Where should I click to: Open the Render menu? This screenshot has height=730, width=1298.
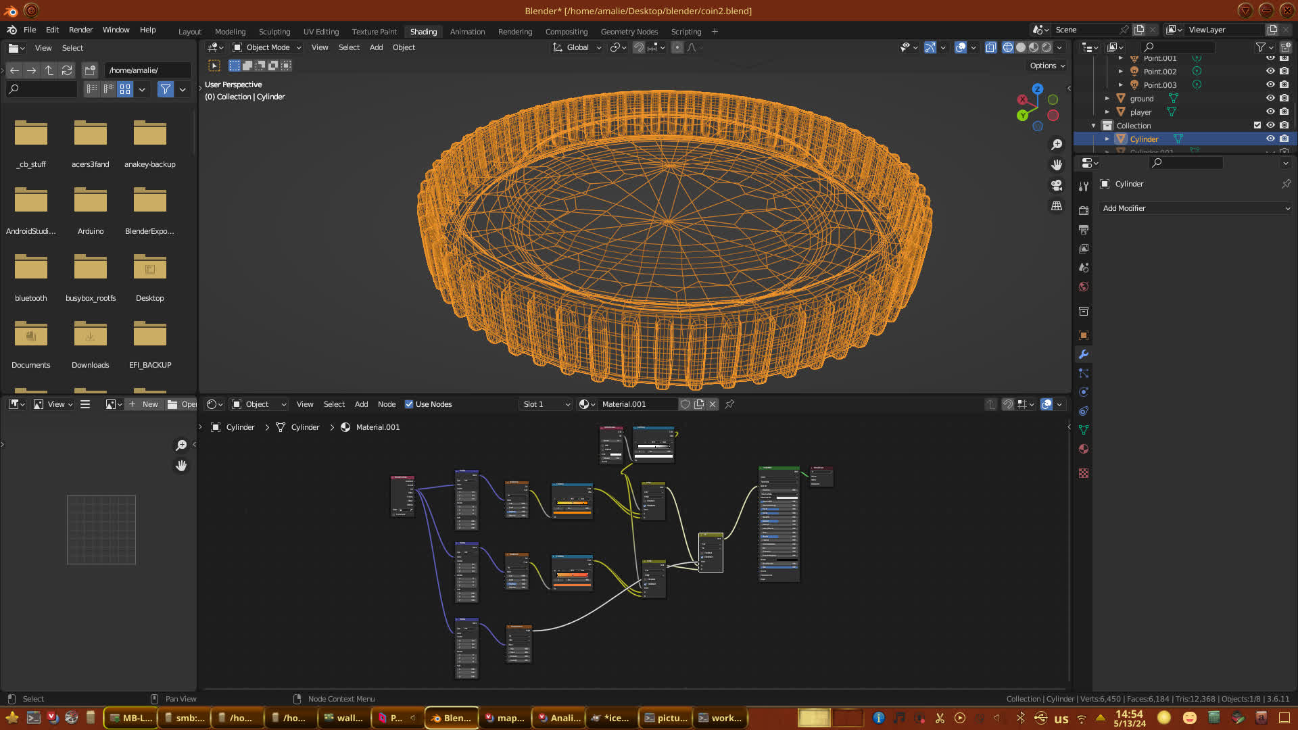[x=80, y=30]
